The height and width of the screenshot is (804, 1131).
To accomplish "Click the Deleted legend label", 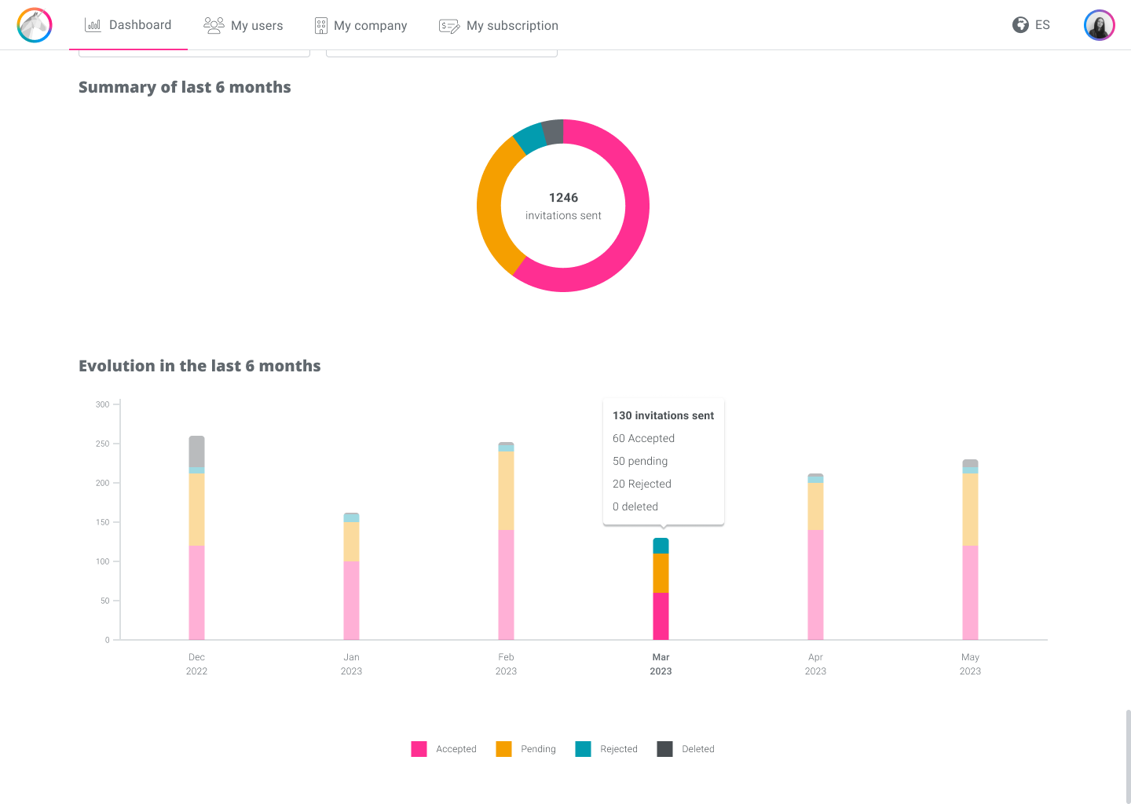I will [x=698, y=749].
